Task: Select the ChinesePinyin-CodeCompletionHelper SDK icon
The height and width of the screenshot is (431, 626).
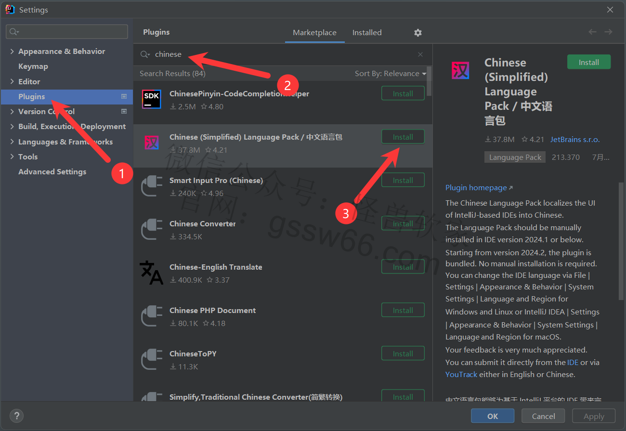Action: click(x=151, y=99)
